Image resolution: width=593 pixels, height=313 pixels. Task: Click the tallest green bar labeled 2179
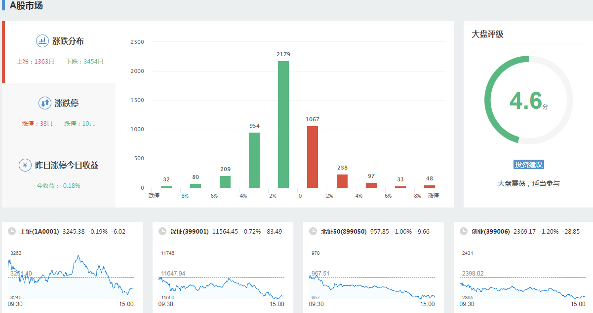(283, 124)
